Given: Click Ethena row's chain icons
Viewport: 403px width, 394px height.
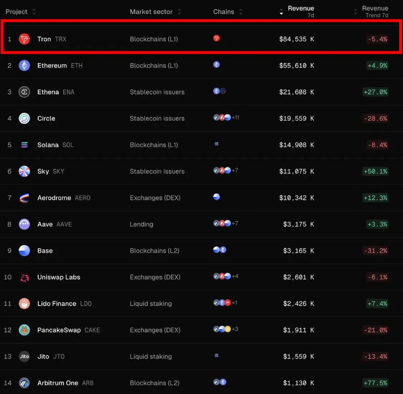Looking at the screenshot, I should (x=220, y=91).
